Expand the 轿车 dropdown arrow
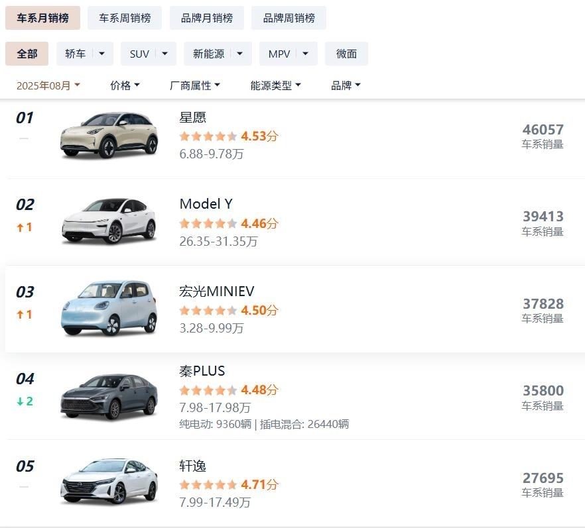 [x=102, y=54]
